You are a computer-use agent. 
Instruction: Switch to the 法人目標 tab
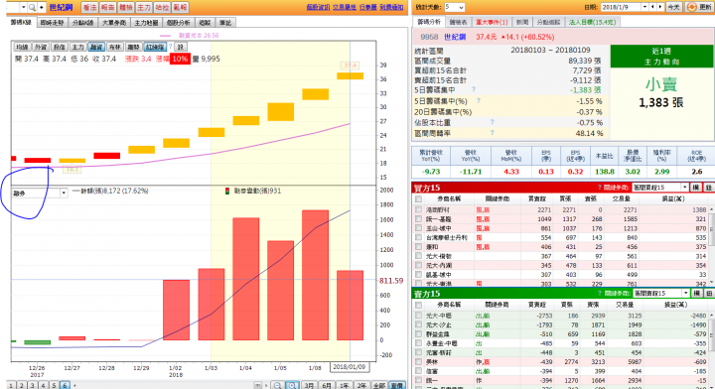(x=592, y=22)
